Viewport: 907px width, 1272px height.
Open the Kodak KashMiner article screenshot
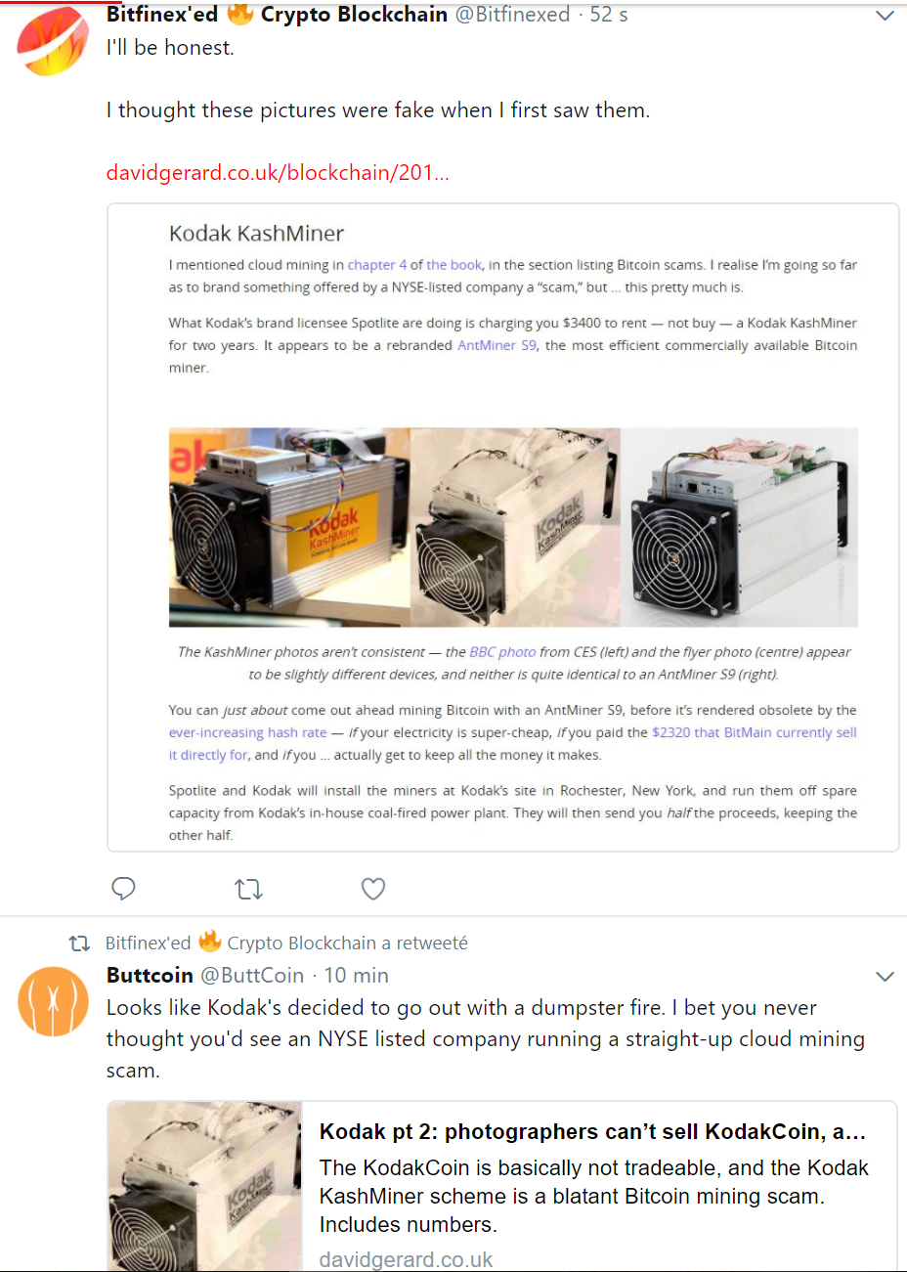pyautogui.click(x=502, y=528)
